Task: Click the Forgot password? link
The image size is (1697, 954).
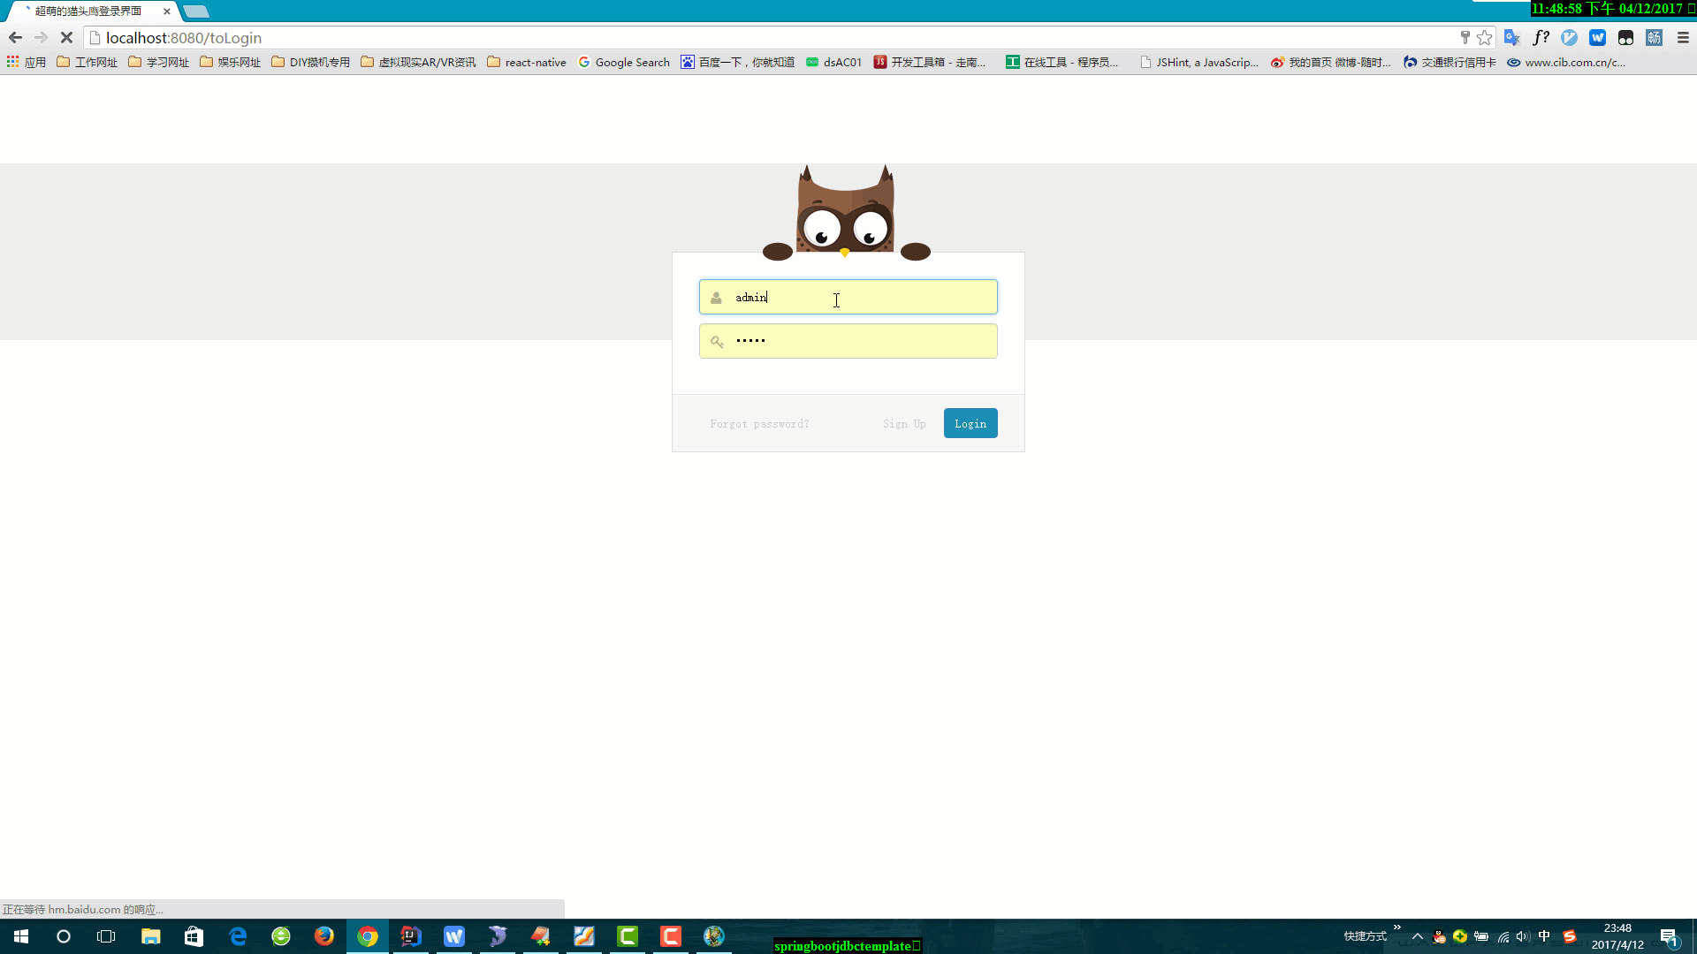Action: 758,423
